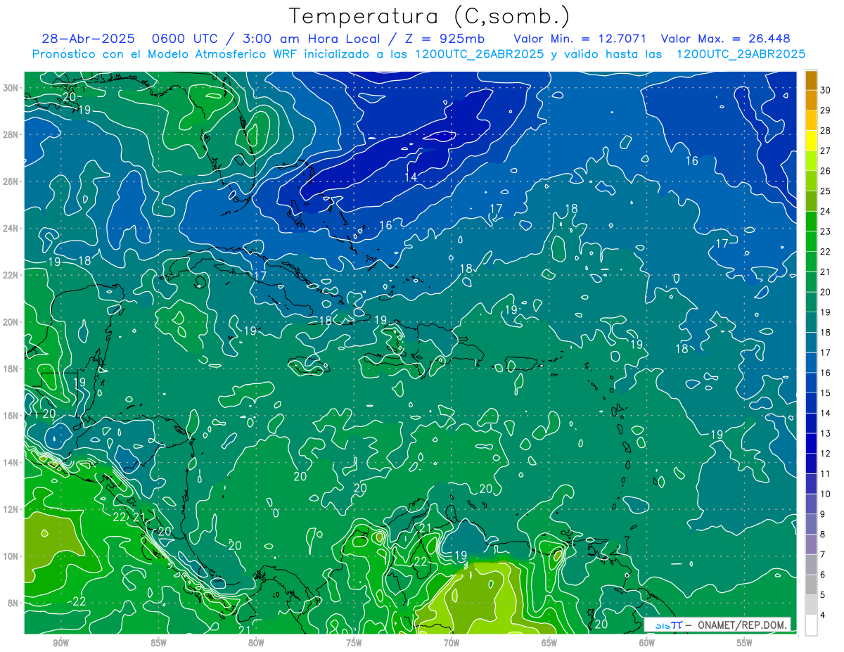Screen dimensions: 844x652
Task: Click the 'Valor Max. = 26.448' readout
Action: pos(726,39)
